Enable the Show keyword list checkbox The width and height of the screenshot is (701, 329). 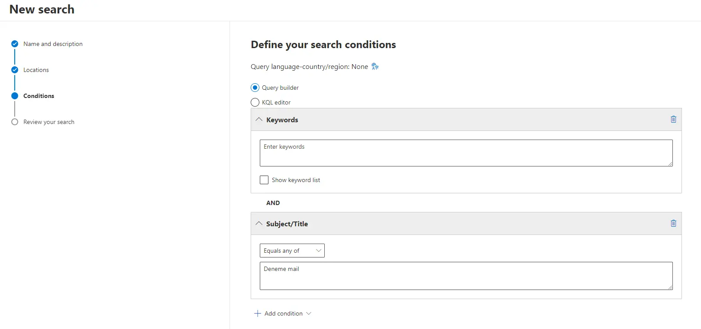264,180
